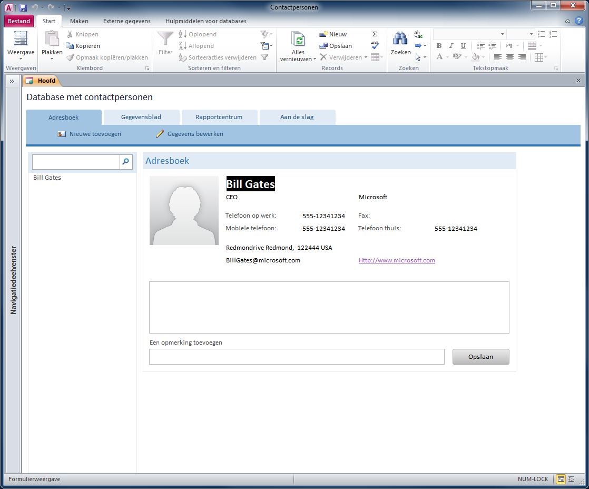The width and height of the screenshot is (589, 489).
Task: Go to the Aan de slag tab
Action: pyautogui.click(x=297, y=117)
